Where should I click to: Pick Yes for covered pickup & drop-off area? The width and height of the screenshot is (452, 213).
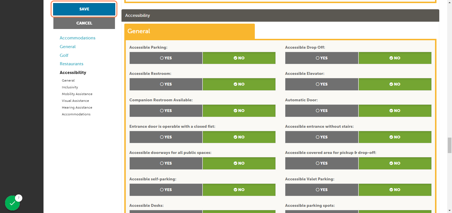click(322, 163)
